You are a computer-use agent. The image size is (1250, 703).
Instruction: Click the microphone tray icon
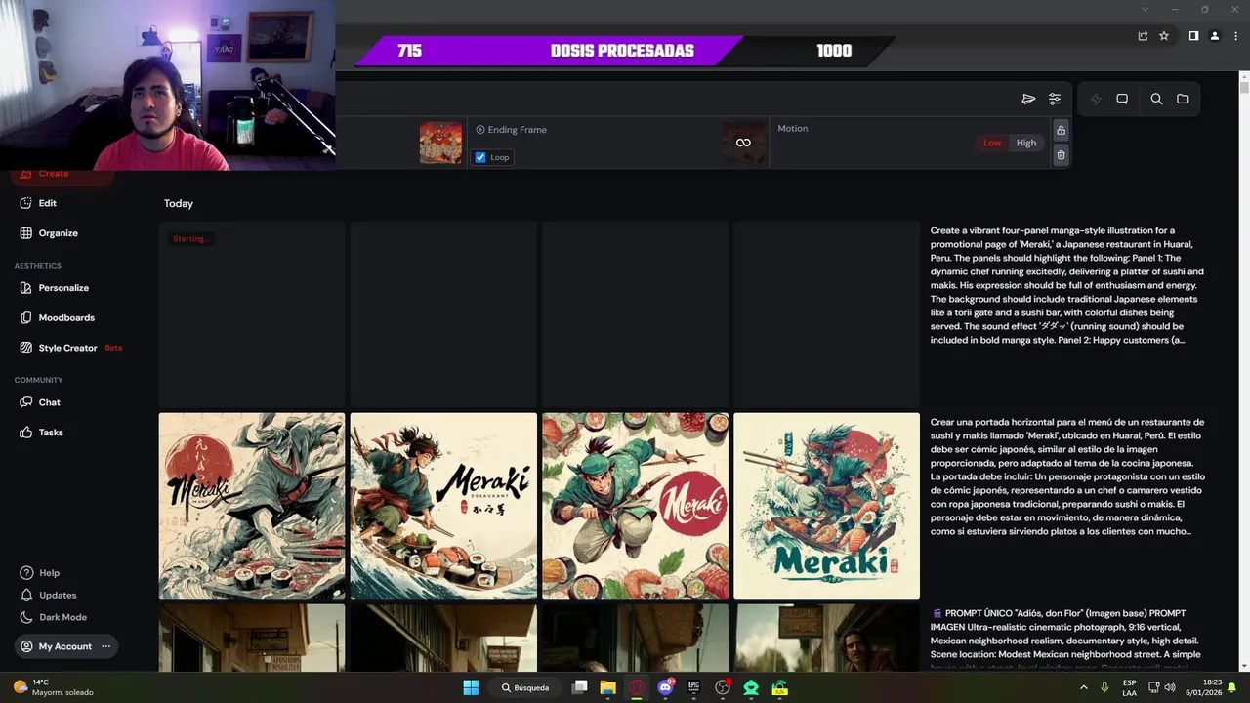pyautogui.click(x=1104, y=687)
